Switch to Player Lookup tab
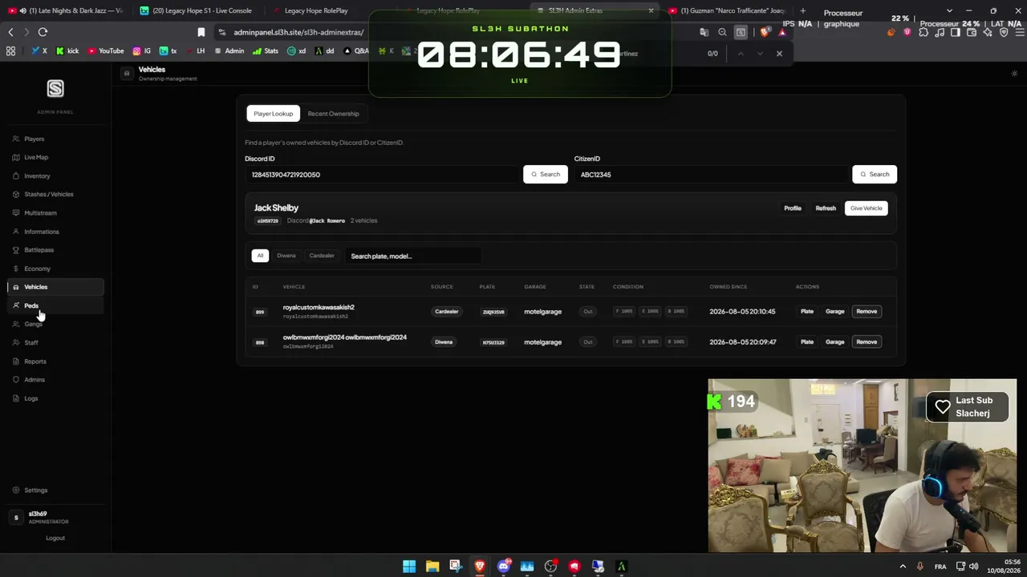 click(x=273, y=114)
